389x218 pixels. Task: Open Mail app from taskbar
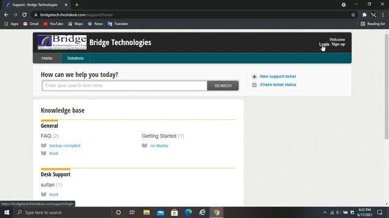click(160, 213)
